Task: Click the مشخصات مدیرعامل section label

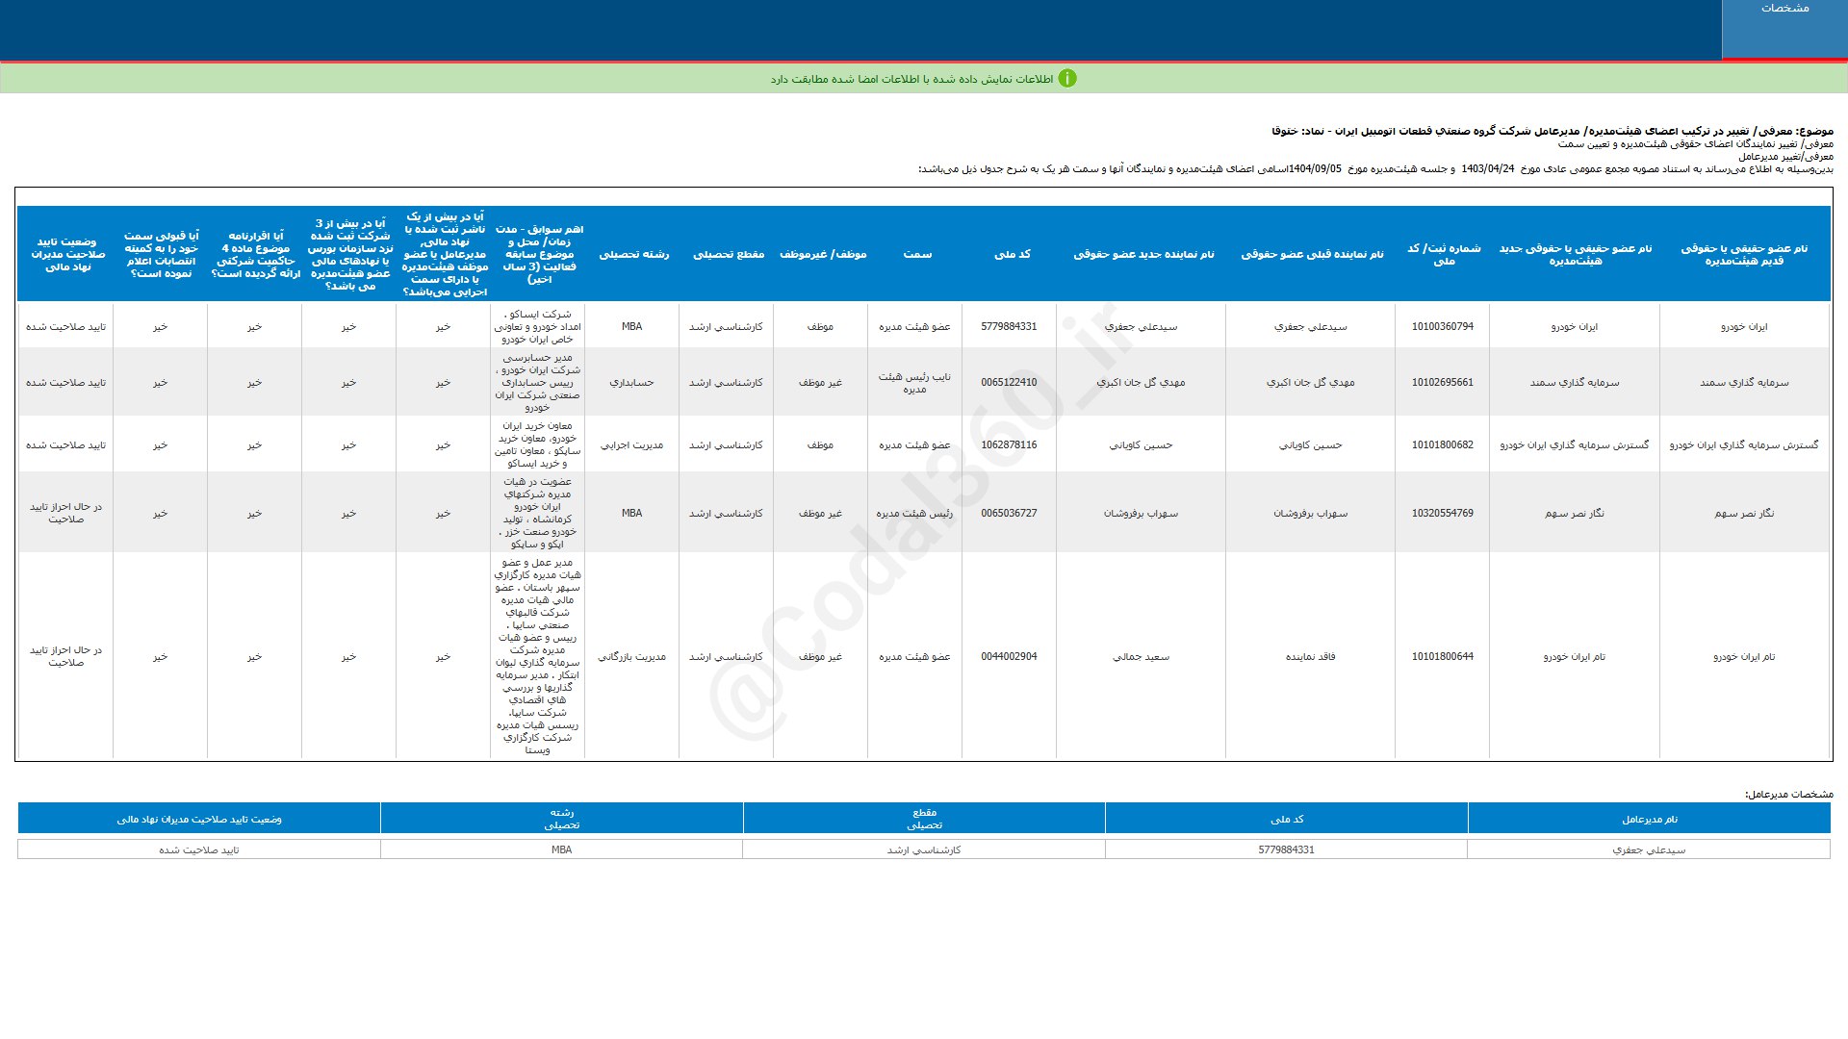Action: click(x=1788, y=795)
